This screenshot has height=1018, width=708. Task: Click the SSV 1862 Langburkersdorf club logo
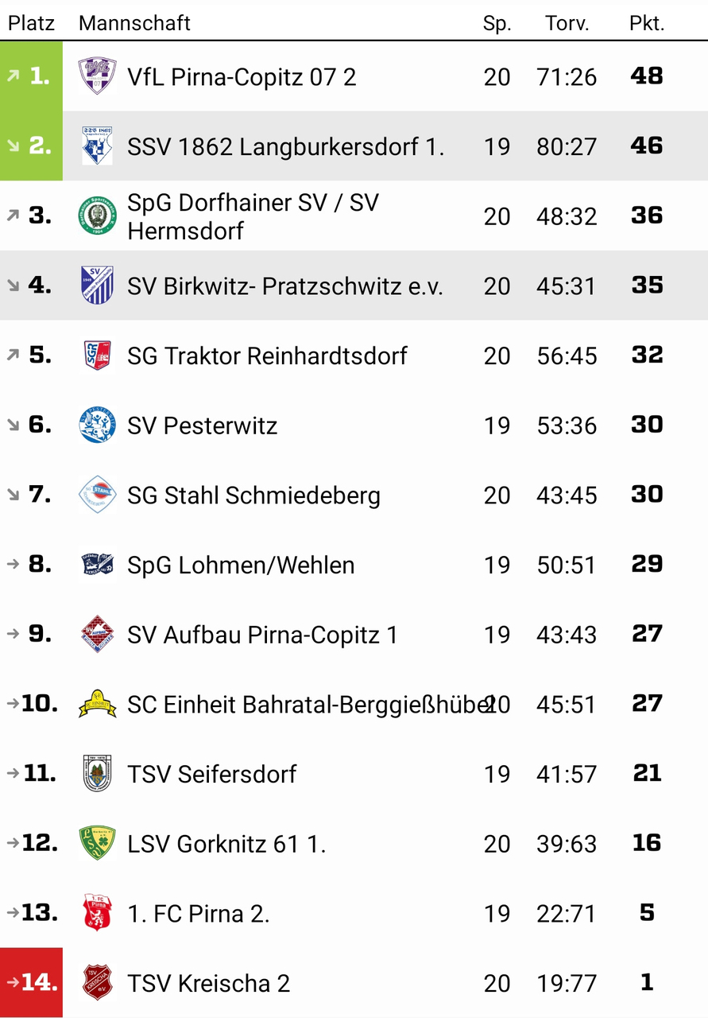coord(97,146)
